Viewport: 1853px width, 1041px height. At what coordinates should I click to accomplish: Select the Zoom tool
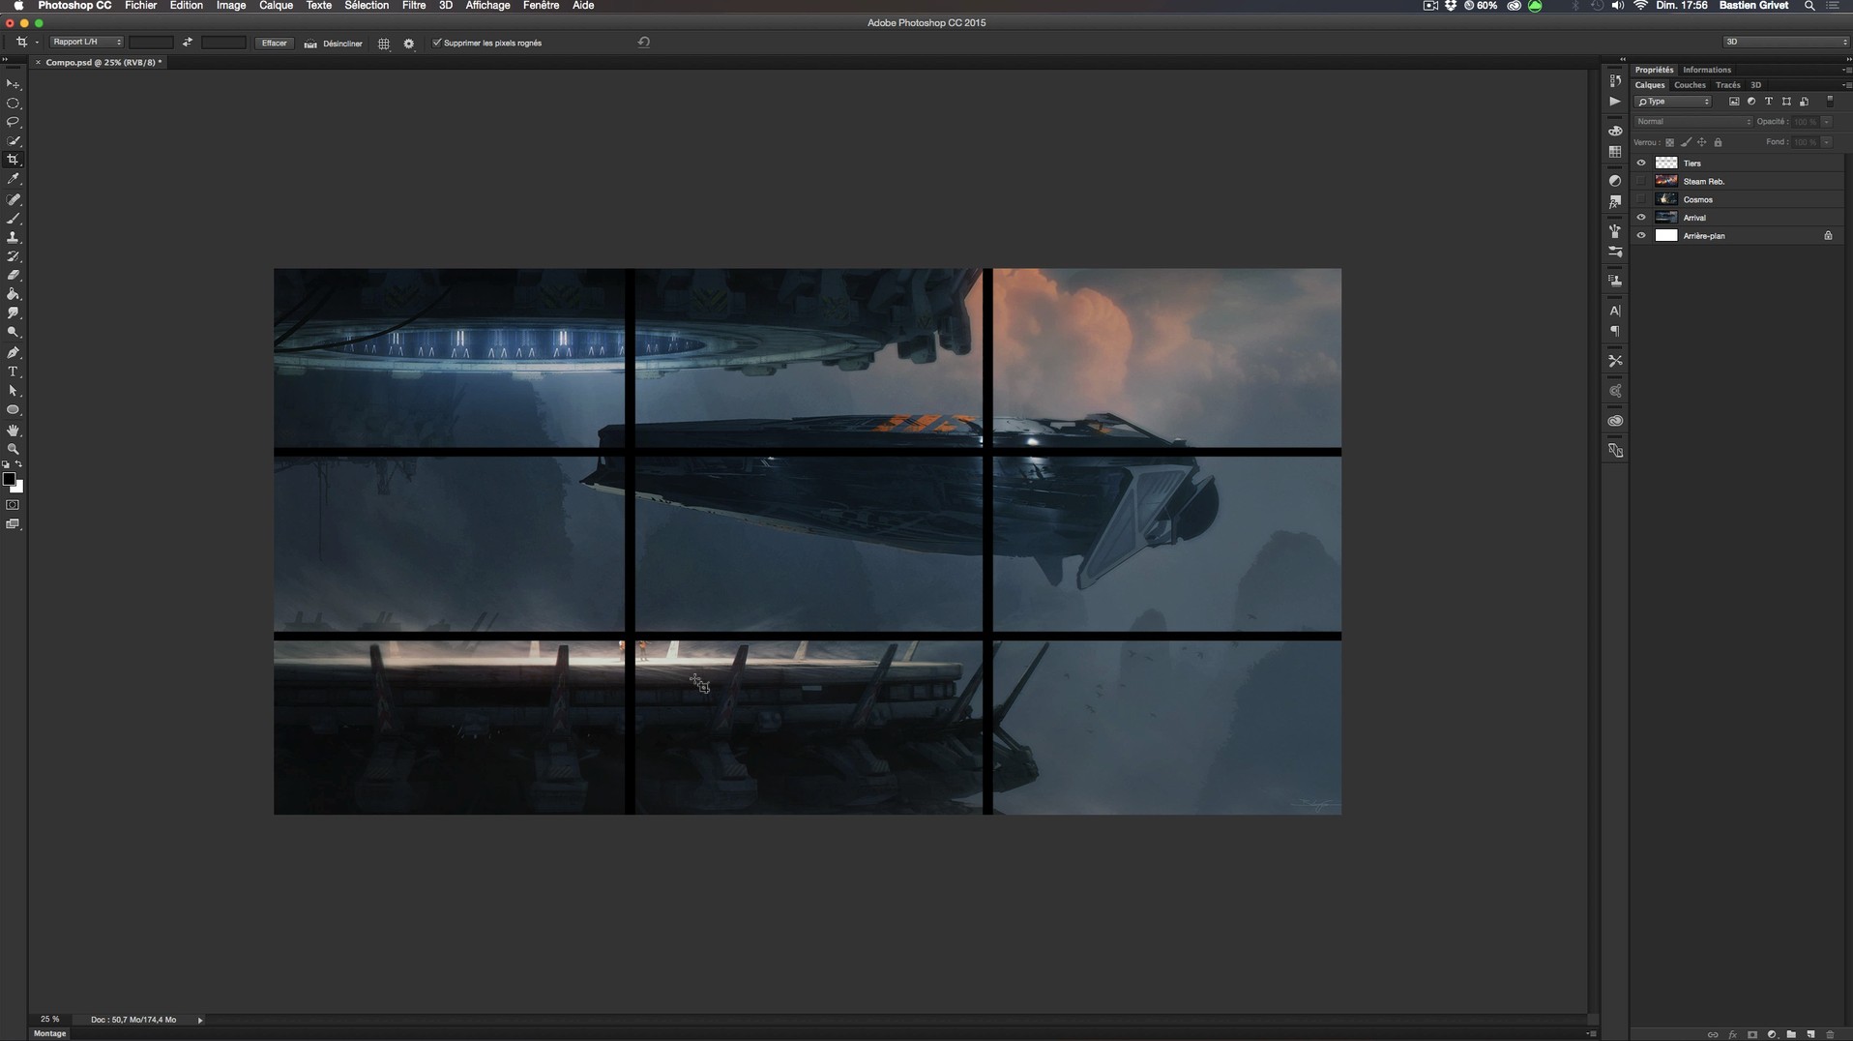point(14,449)
